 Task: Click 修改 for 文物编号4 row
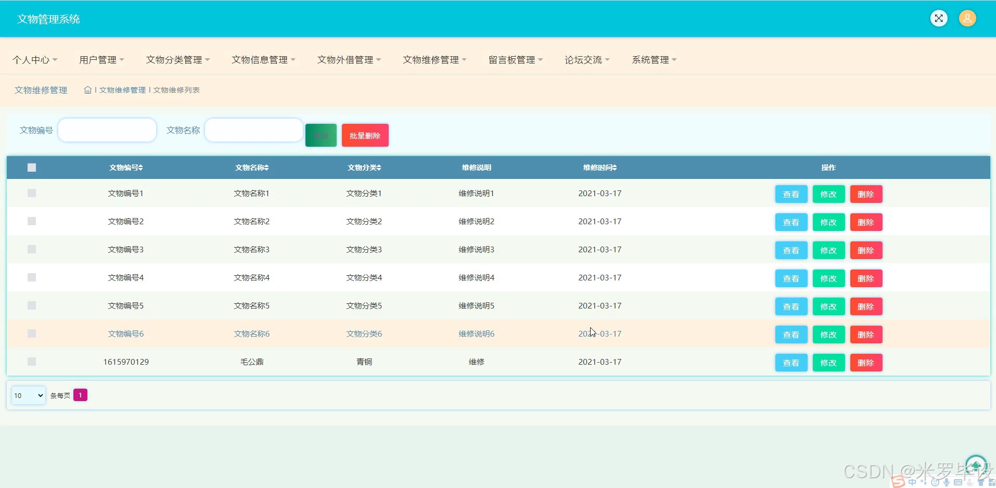(828, 278)
